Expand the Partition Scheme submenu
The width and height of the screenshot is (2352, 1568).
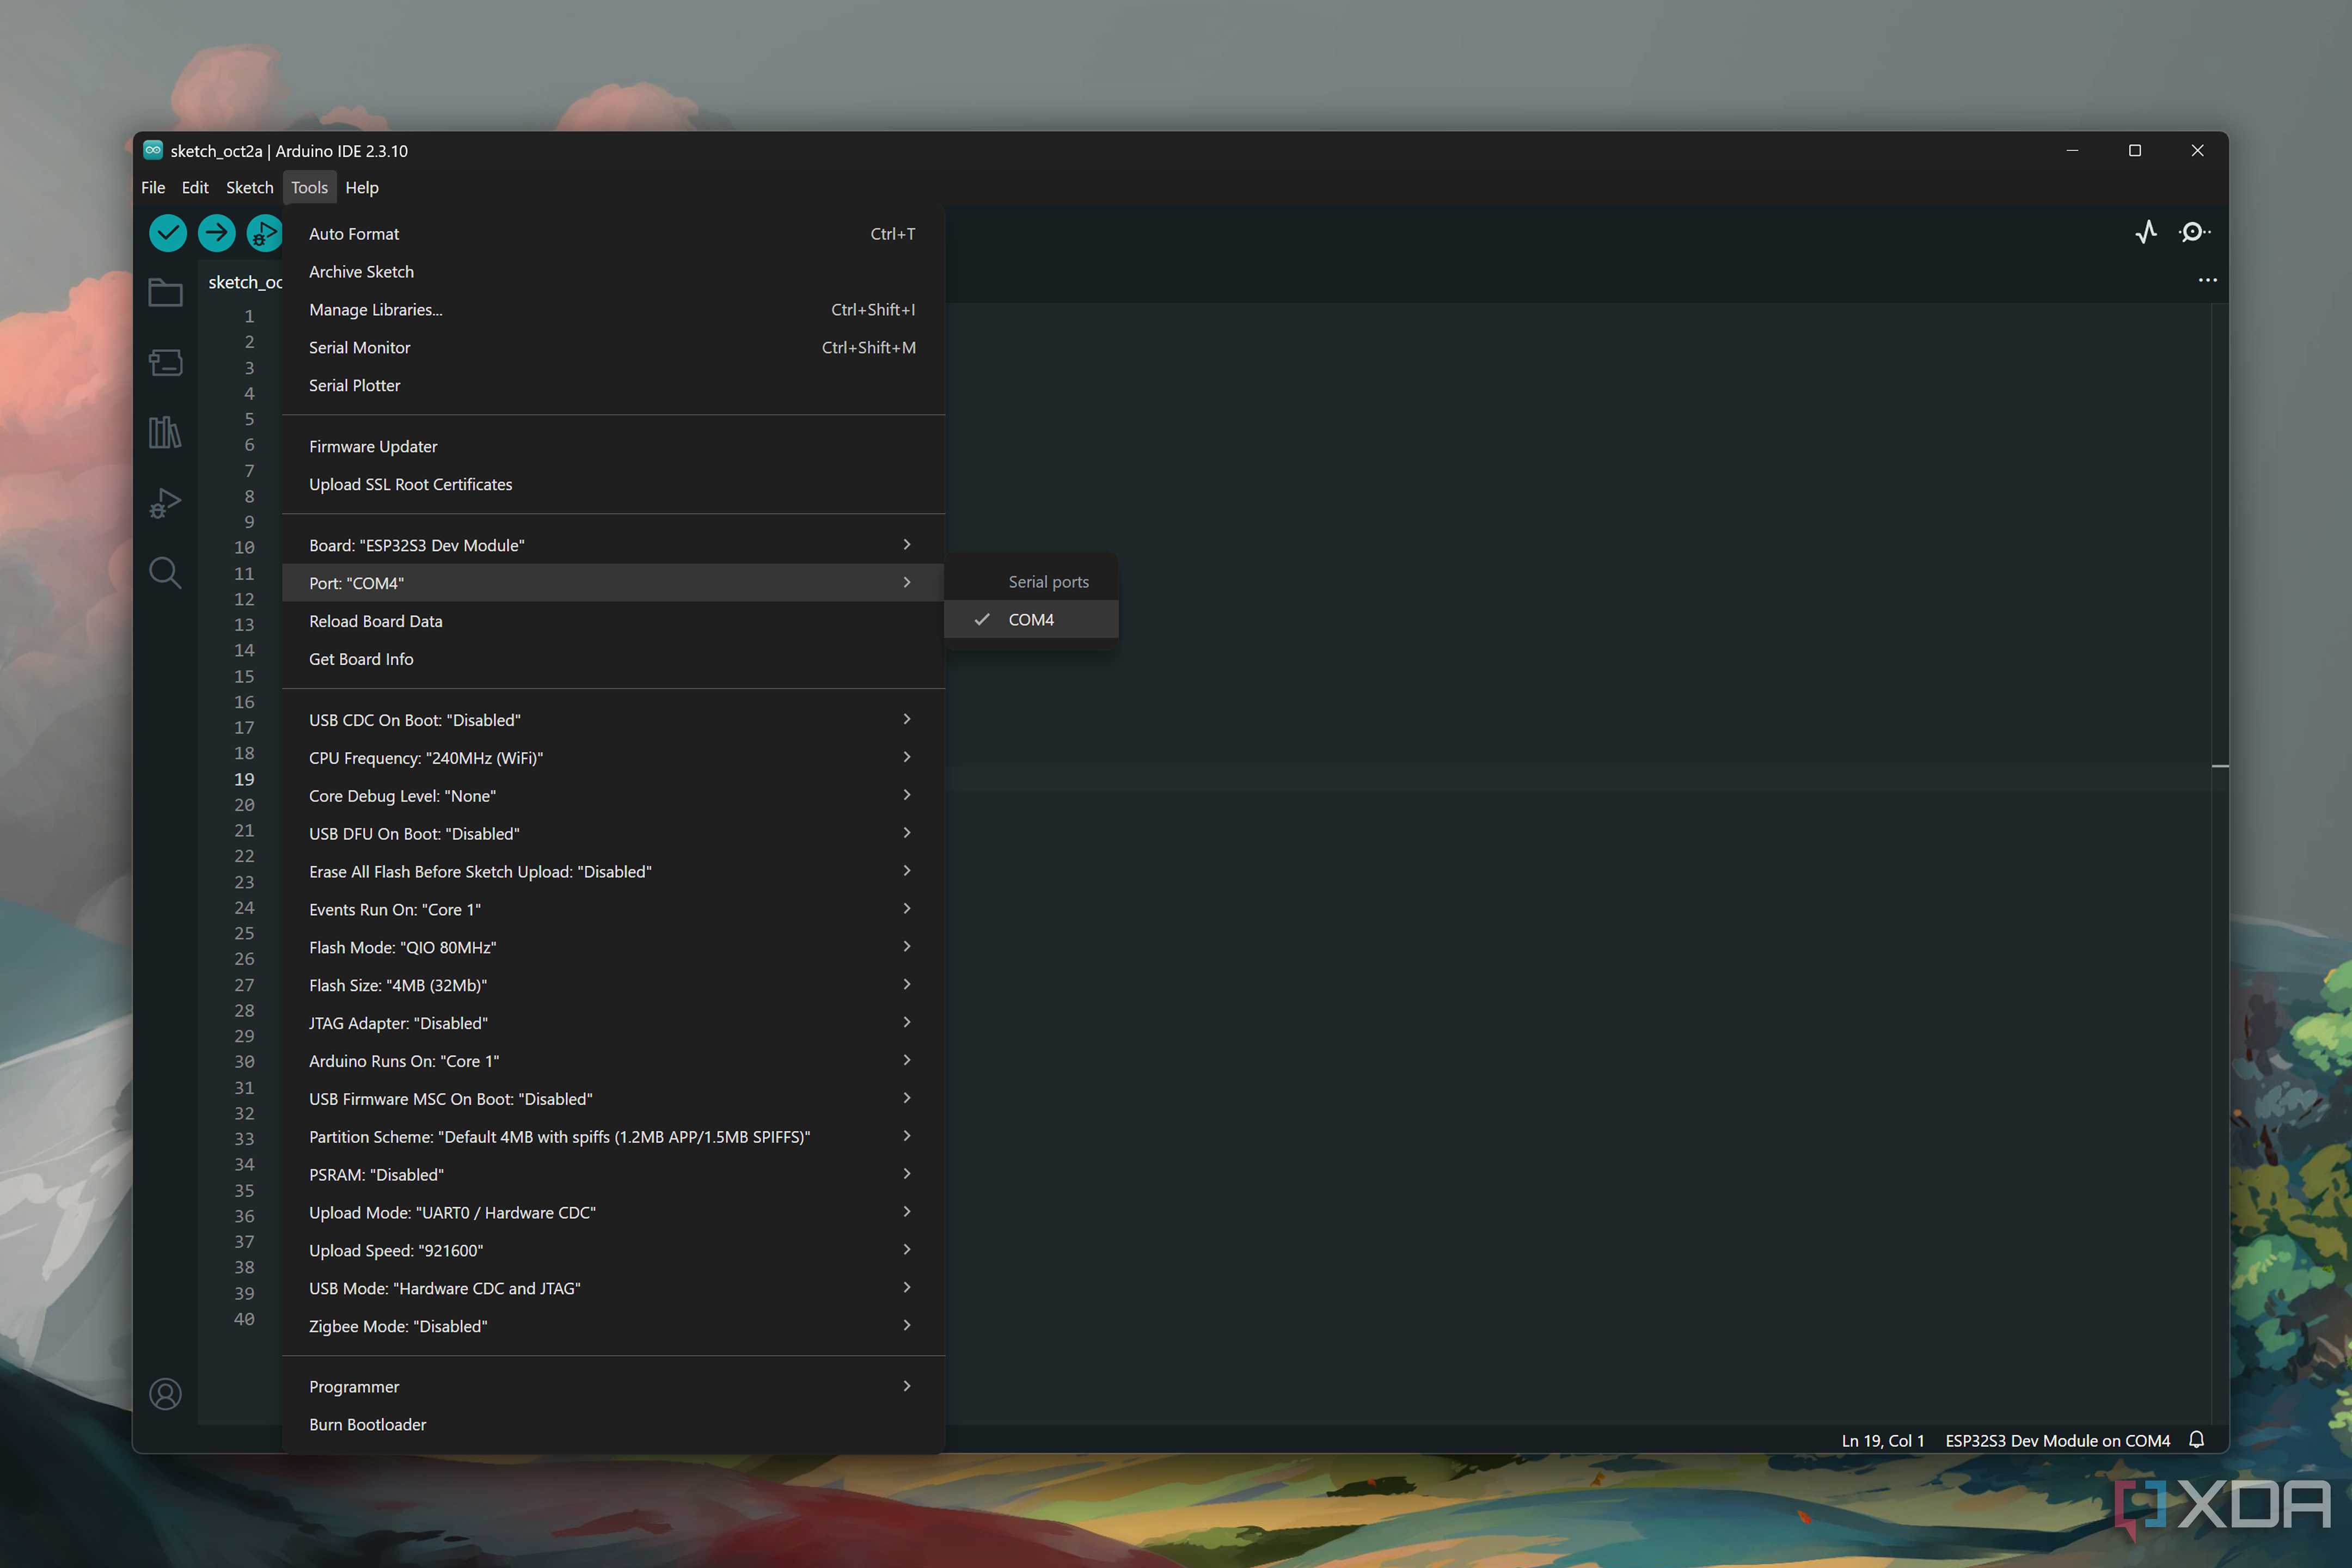pos(613,1137)
